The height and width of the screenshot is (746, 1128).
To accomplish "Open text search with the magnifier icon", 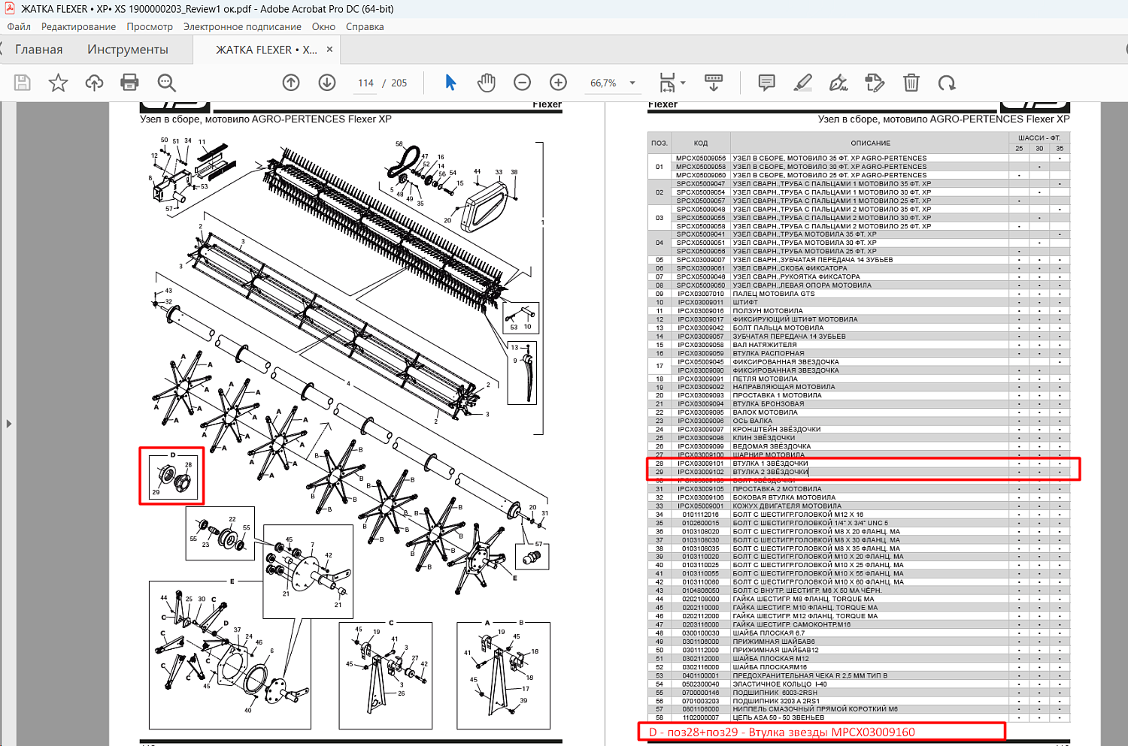I will tap(166, 83).
